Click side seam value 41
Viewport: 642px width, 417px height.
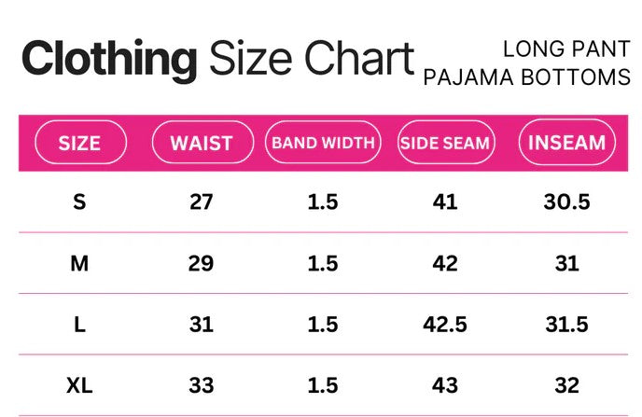point(445,202)
